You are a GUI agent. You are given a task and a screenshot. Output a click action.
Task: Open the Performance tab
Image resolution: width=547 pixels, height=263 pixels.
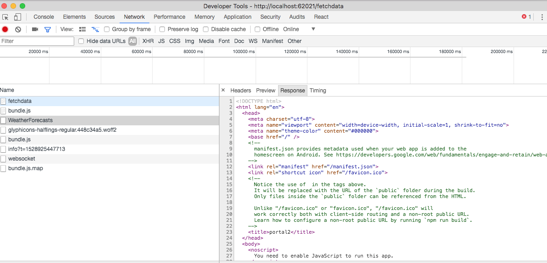[x=170, y=17]
